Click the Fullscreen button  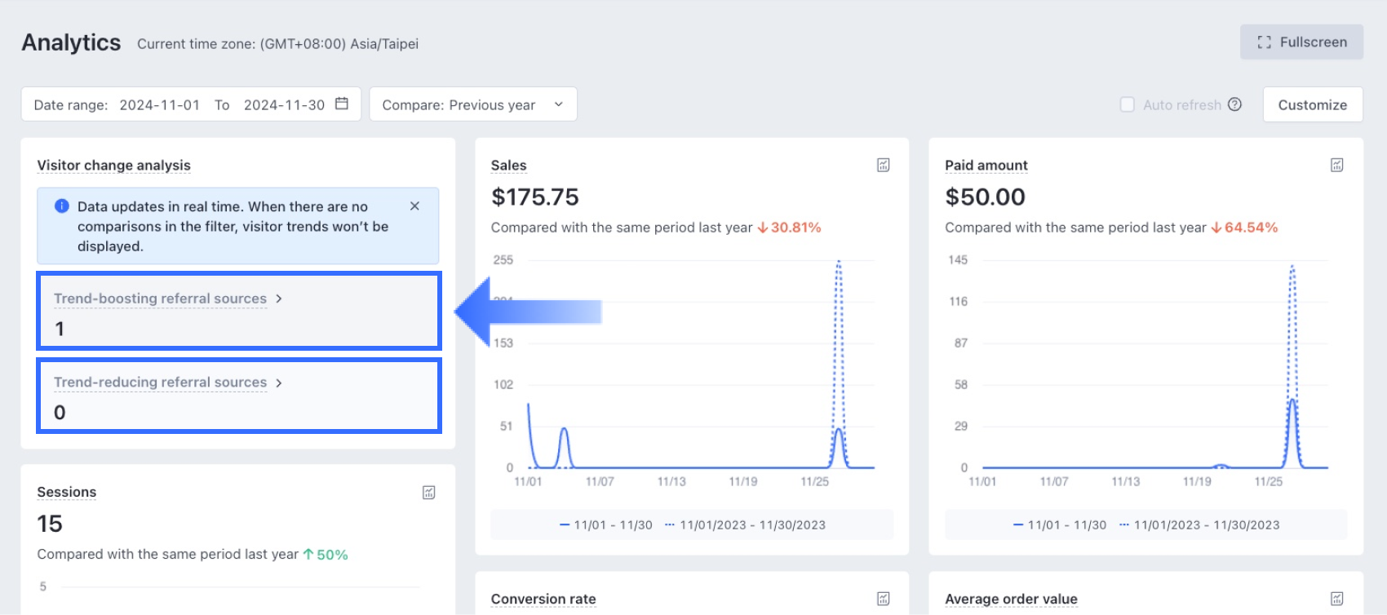pyautogui.click(x=1301, y=42)
